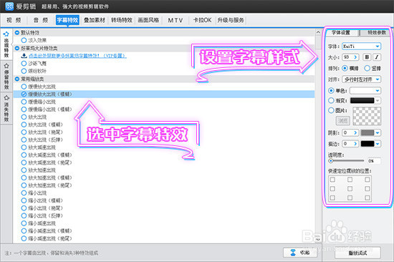394x262 pixels.
Task: Open the 字体 font dropdown (KaiTi)
Action: [361, 47]
